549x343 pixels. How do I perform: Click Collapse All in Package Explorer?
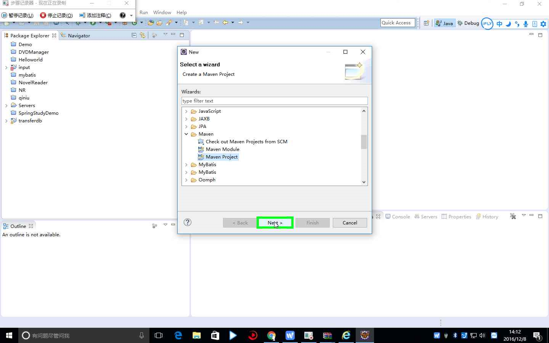pyautogui.click(x=134, y=35)
